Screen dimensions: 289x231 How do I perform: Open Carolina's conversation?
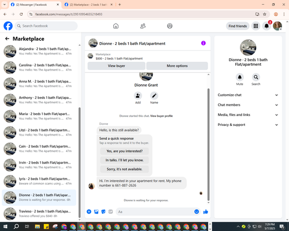coord(39,68)
